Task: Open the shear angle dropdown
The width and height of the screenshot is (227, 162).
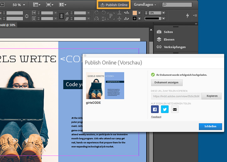Action: [x=89, y=18]
